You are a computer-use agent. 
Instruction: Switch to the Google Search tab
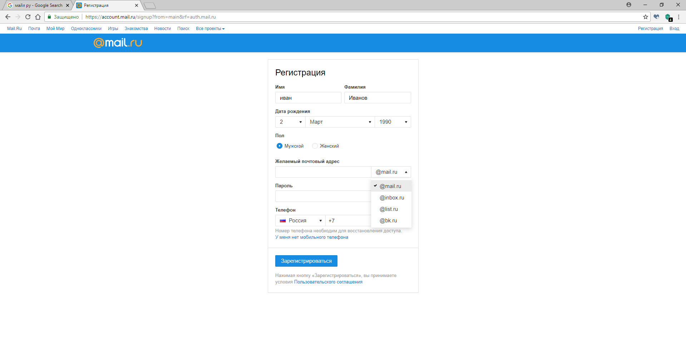(37, 5)
